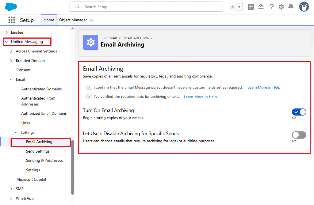Click the breadcrumb ellipsis
The height and width of the screenshot is (205, 314).
pos(102,38)
